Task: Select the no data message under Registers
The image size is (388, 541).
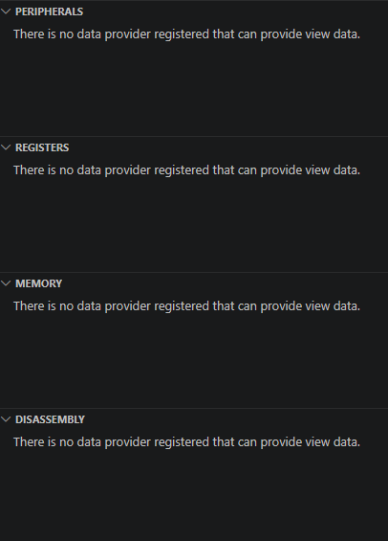Action: [186, 170]
